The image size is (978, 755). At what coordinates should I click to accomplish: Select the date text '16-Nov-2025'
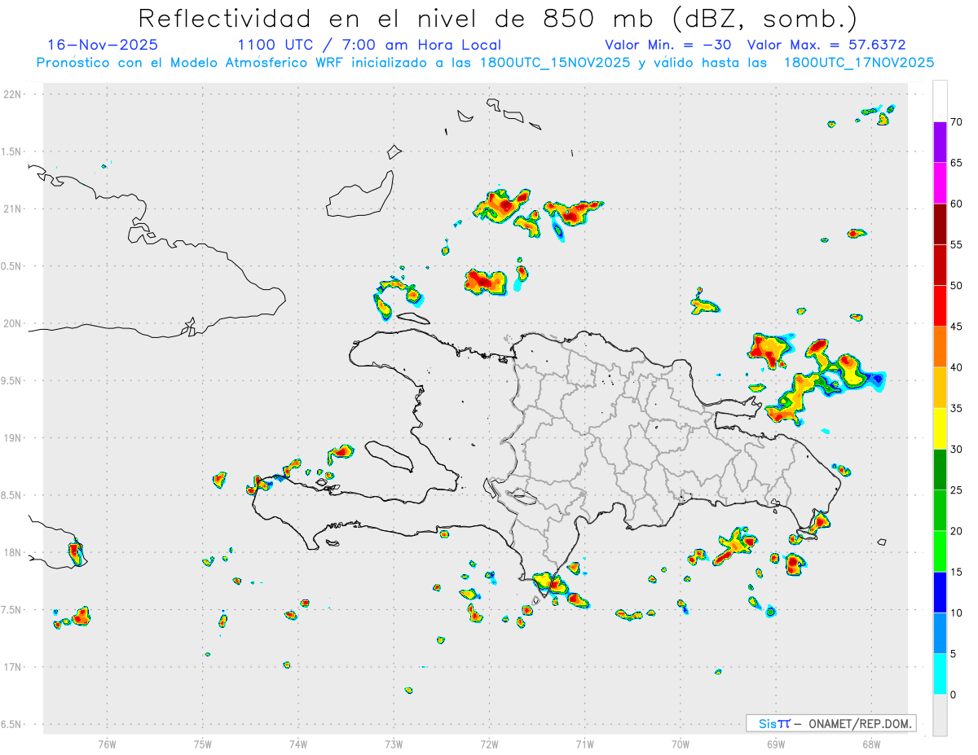pos(103,45)
